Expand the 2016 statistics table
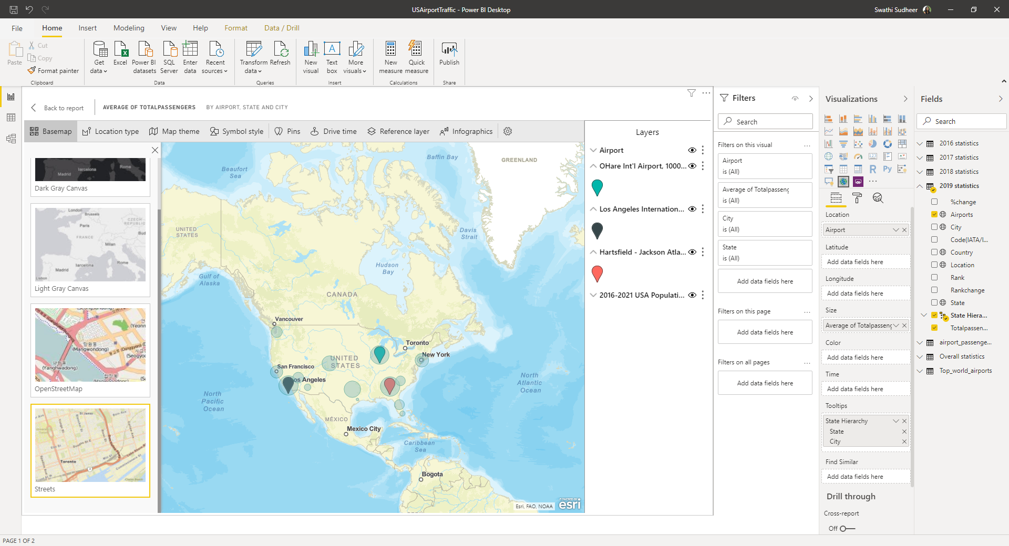 tap(920, 143)
